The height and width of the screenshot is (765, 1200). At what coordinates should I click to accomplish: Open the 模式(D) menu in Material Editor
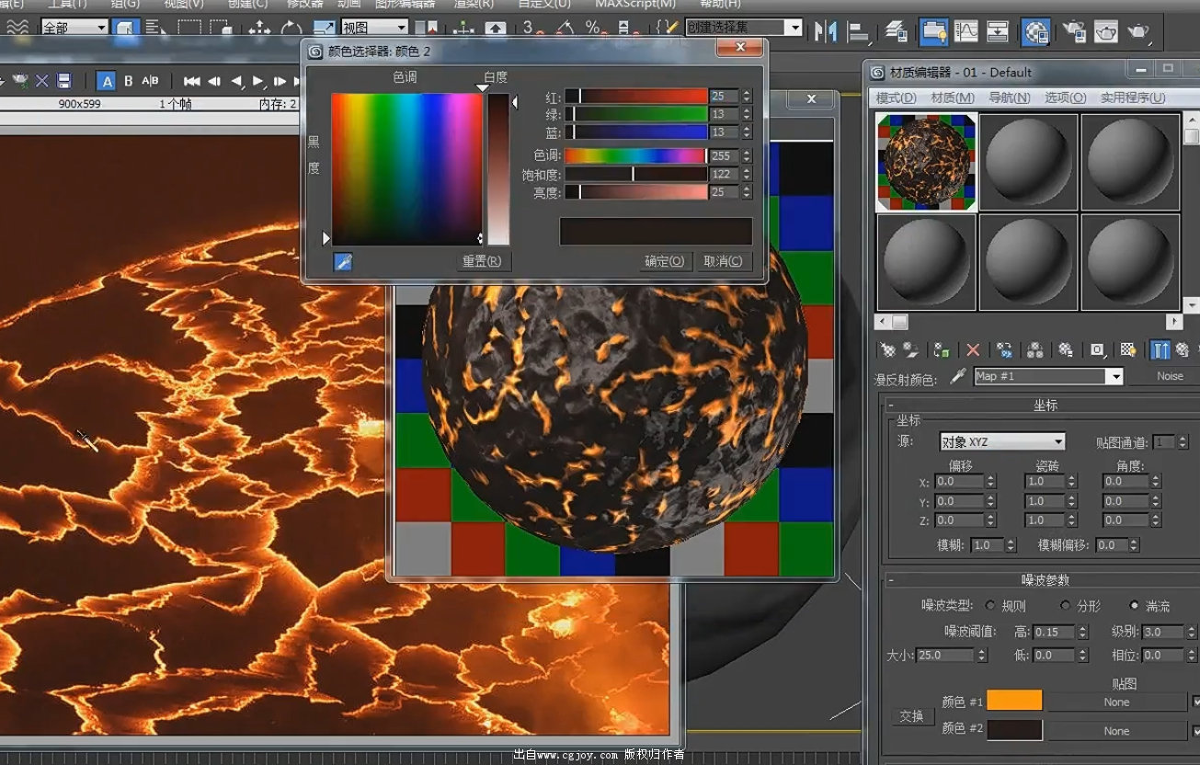[896, 97]
